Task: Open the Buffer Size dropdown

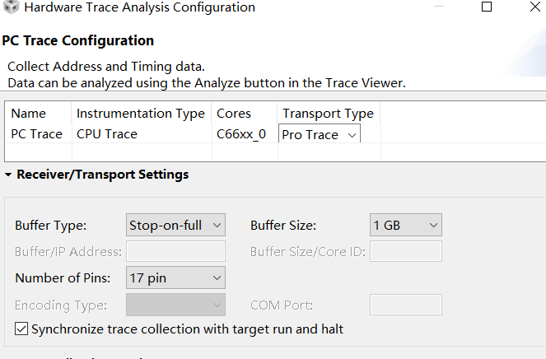Action: (x=406, y=225)
